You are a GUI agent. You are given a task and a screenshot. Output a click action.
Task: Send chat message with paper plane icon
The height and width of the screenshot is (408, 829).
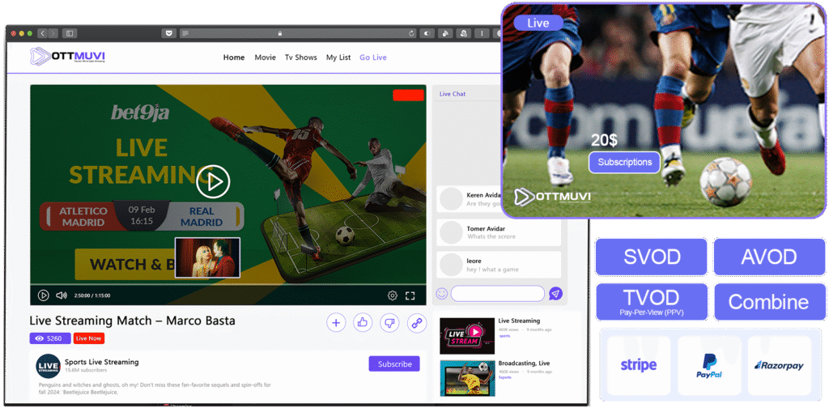coord(555,293)
